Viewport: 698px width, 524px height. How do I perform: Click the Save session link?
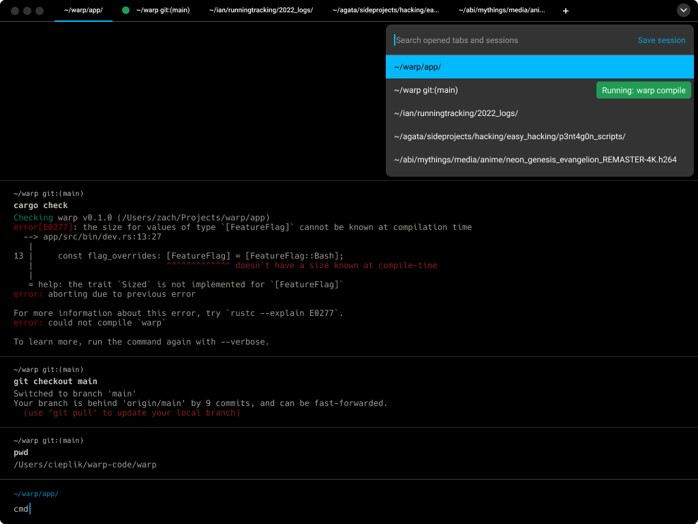(661, 40)
